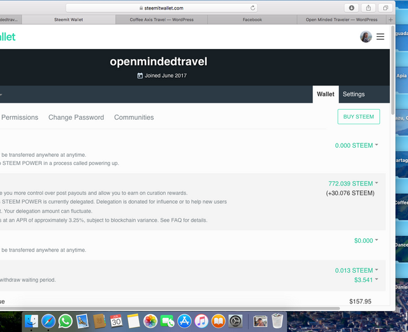Click the horizontal page scrollbar
This screenshot has width=408, height=332.
(170, 308)
